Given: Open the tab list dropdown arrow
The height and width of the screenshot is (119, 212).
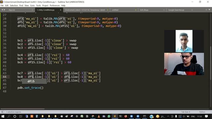Looking at the screenshot, I should coord(209,10).
